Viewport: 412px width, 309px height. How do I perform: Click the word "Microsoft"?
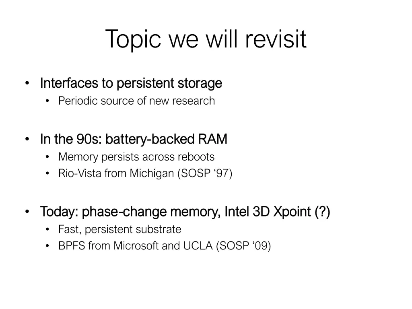[x=136, y=246]
